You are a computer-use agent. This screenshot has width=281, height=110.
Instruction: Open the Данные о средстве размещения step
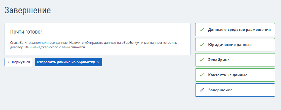point(235,30)
